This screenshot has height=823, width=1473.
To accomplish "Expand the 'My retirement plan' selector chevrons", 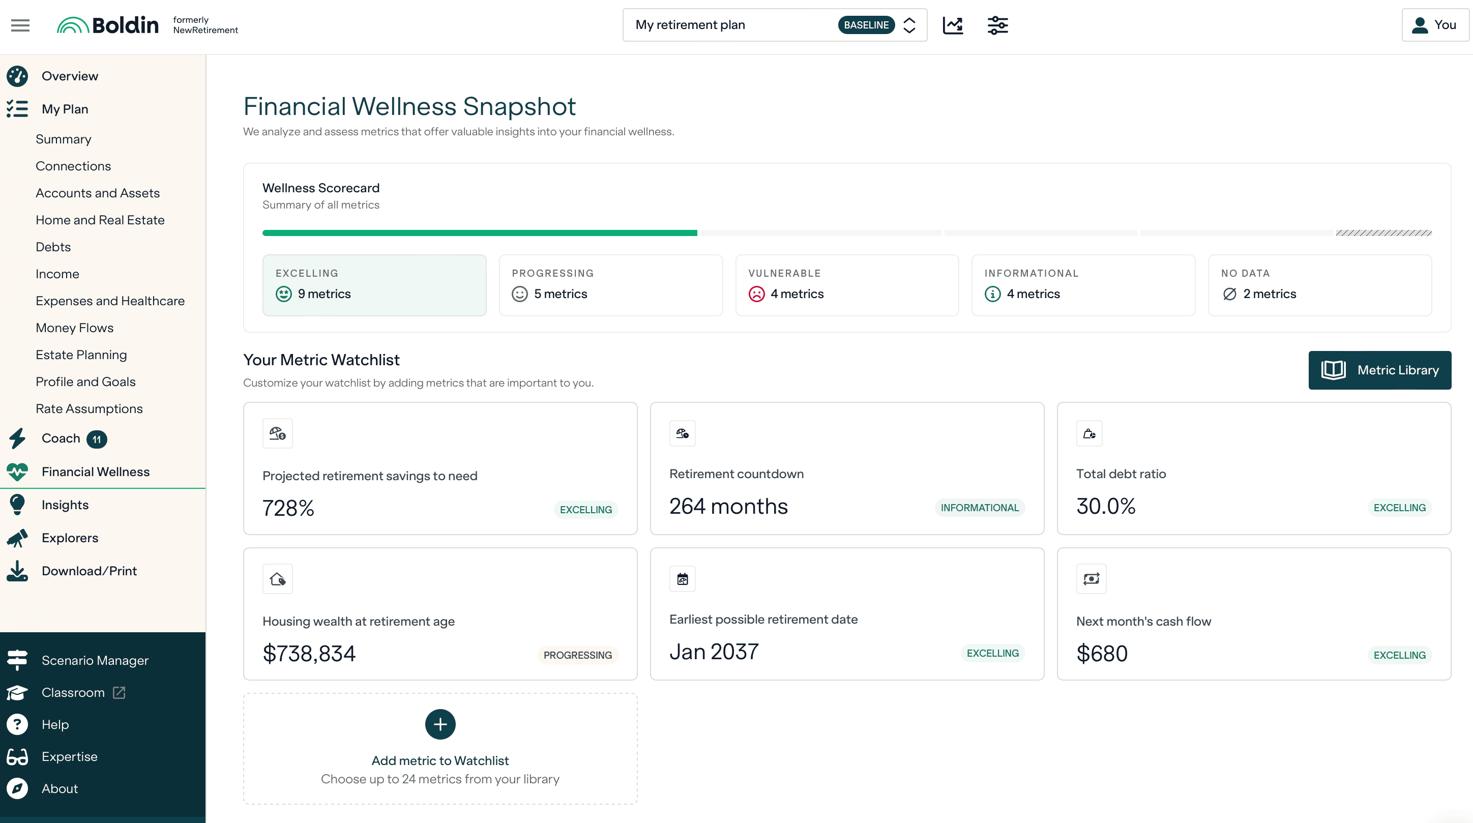I will 909,24.
